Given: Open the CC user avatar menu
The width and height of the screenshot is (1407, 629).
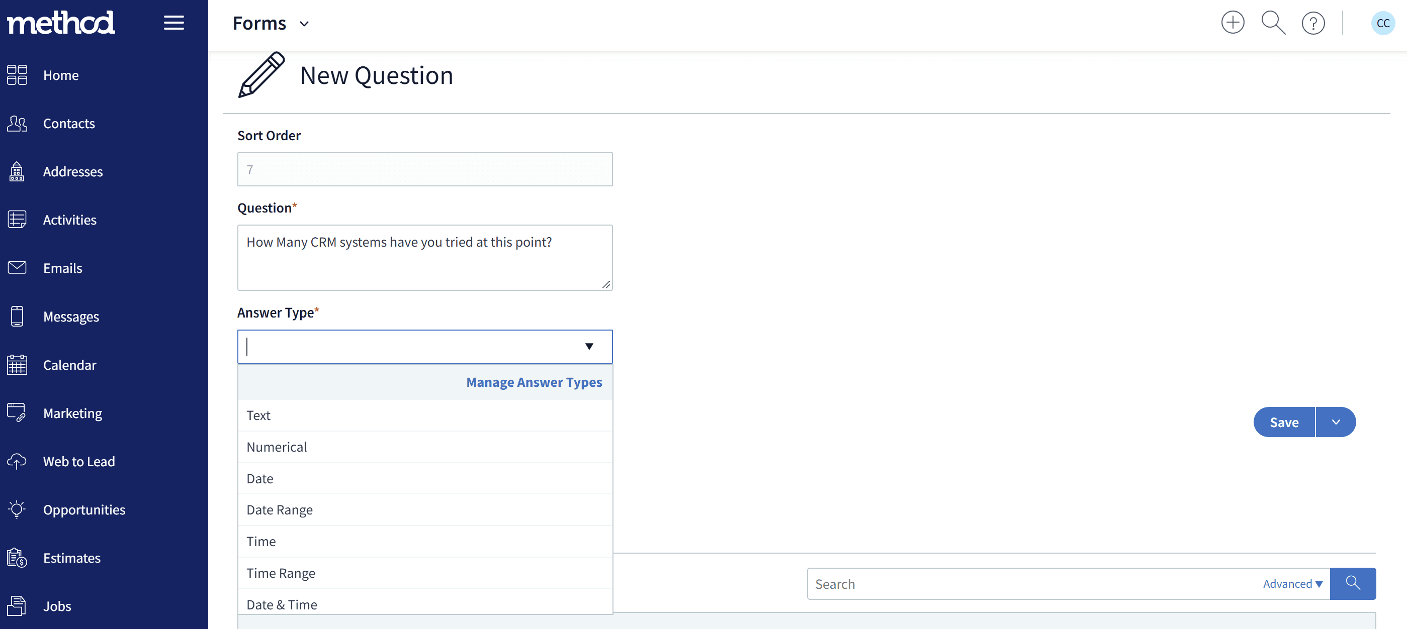Looking at the screenshot, I should pos(1383,23).
